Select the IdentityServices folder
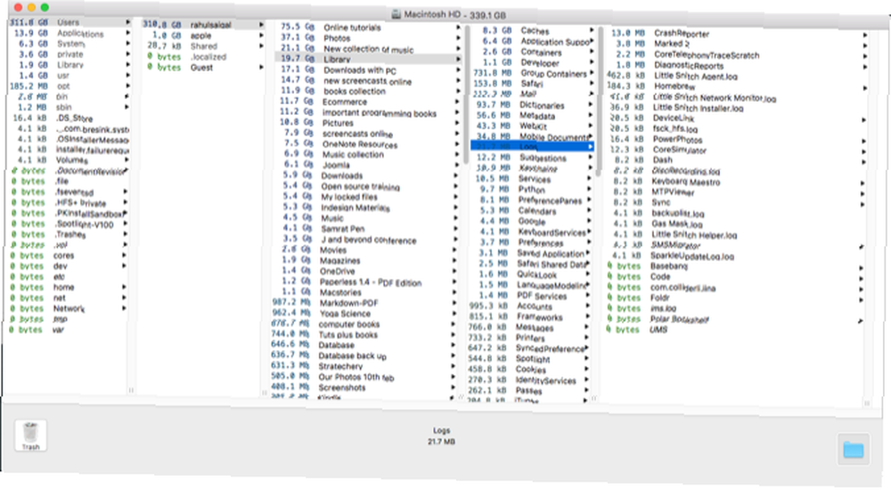This screenshot has height=490, width=891. click(x=527, y=380)
